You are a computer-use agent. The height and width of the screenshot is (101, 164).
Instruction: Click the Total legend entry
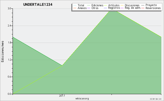79,5
